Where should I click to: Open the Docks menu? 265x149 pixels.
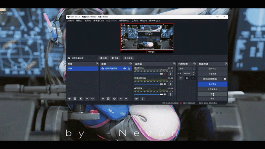click(x=99, y=21)
